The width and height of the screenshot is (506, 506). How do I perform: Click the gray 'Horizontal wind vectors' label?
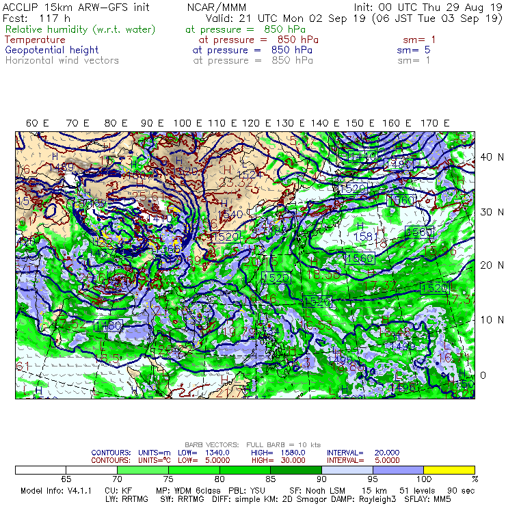(62, 60)
